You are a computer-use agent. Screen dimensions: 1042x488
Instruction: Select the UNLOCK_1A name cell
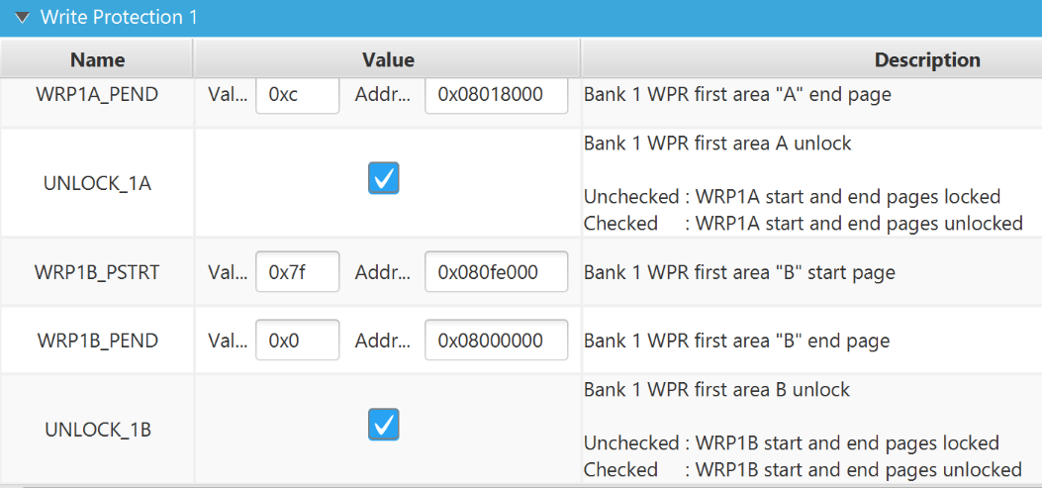coord(97,183)
